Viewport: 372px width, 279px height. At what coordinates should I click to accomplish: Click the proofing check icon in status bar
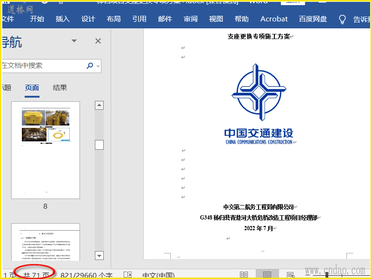[x=127, y=275]
